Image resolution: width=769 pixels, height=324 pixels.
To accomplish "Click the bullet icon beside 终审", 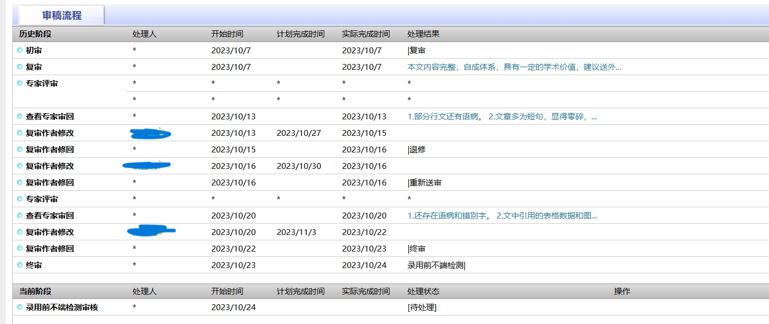I will (x=20, y=265).
